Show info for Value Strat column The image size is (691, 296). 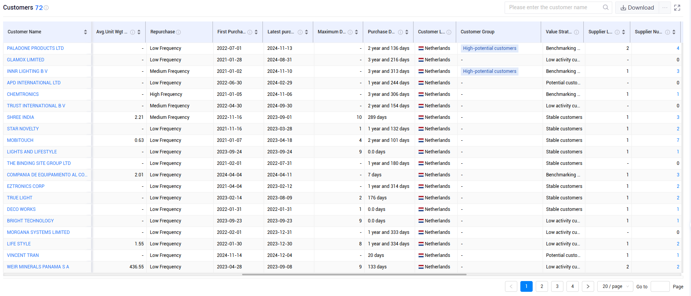coord(576,32)
